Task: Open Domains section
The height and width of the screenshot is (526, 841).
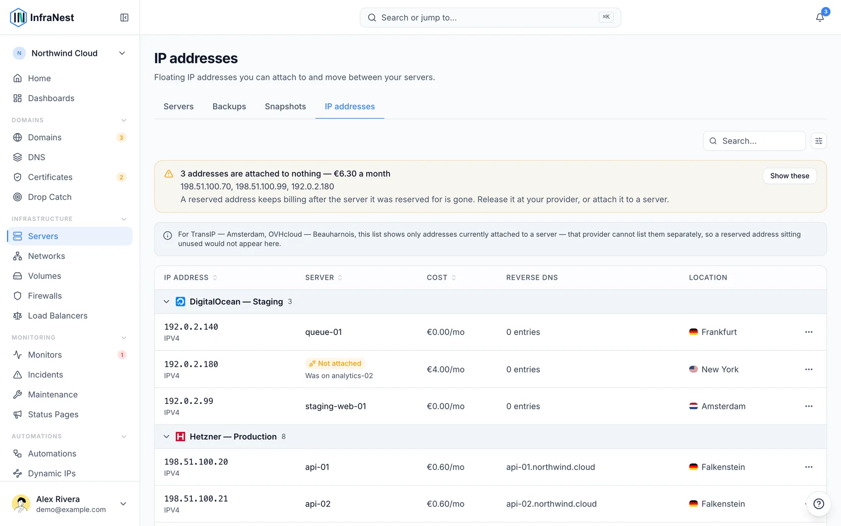Action: coord(70,137)
